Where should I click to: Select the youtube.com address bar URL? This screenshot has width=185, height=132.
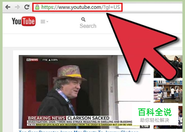[x=80, y=7]
